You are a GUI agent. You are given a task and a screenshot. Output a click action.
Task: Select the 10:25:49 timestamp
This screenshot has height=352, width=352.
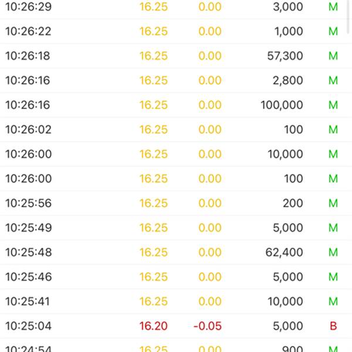tap(28, 228)
